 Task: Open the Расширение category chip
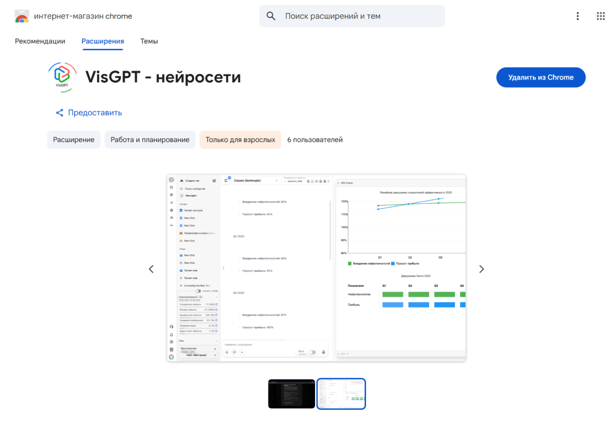pos(74,140)
